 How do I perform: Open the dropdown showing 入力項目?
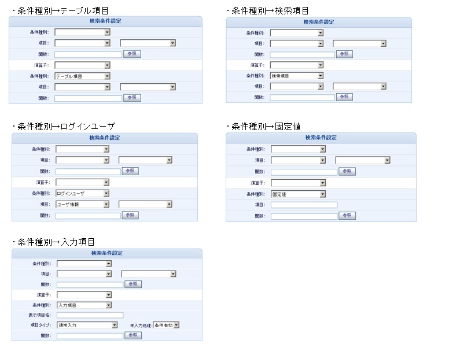click(84, 305)
